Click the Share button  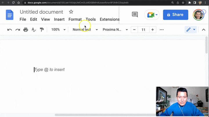pos(176,15)
